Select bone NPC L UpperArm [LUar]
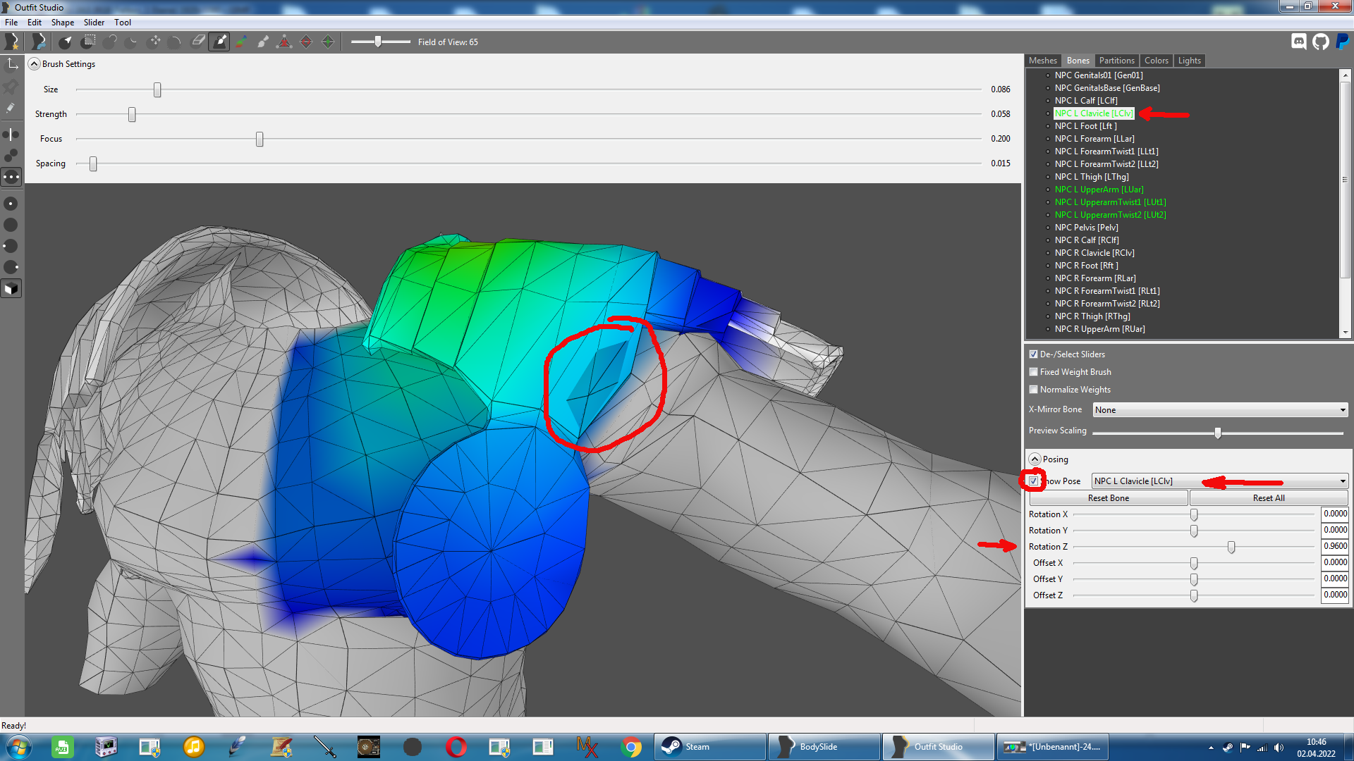The height and width of the screenshot is (761, 1354). [x=1099, y=190]
